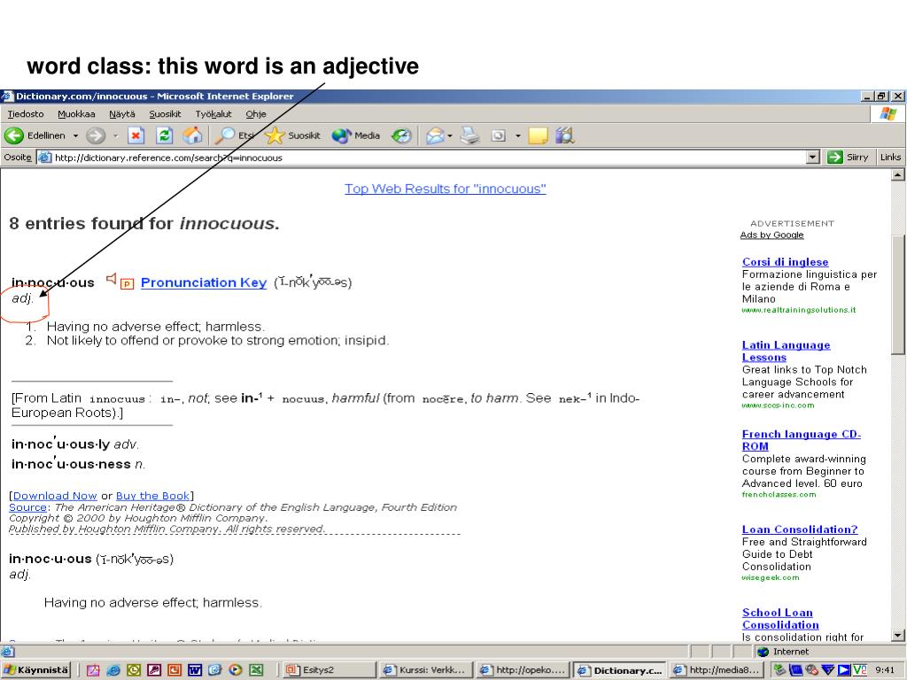Screen dimensions: 907x680
Task: Open browsing history icon
Action: tap(401, 135)
